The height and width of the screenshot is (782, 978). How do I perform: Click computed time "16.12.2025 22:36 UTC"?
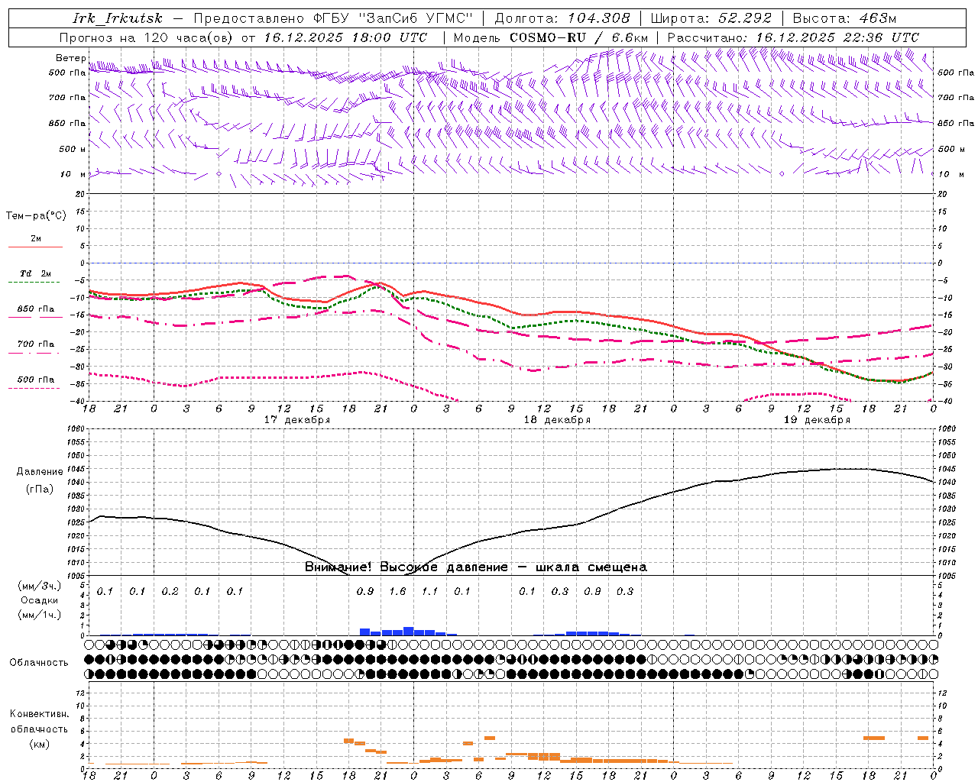tap(837, 37)
